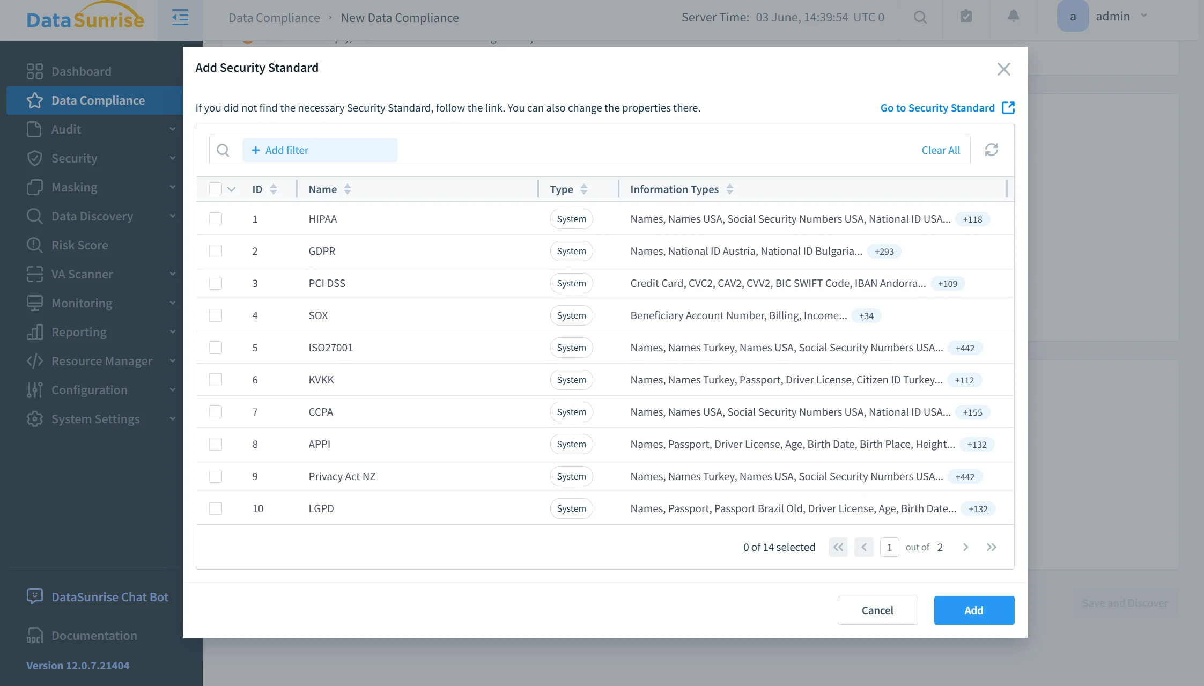Expand the Reporting sidebar section
The image size is (1204, 686).
point(172,332)
